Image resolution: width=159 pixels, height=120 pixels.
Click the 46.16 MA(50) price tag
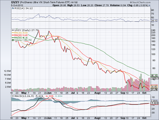pos(154,75)
